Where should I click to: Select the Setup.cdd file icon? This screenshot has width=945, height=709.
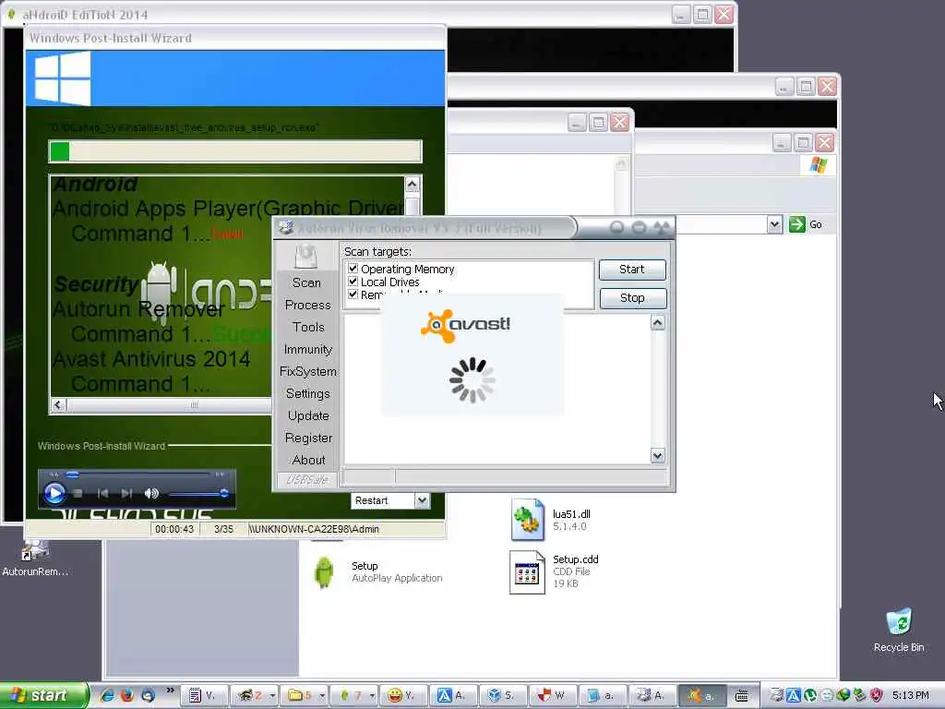coord(527,572)
